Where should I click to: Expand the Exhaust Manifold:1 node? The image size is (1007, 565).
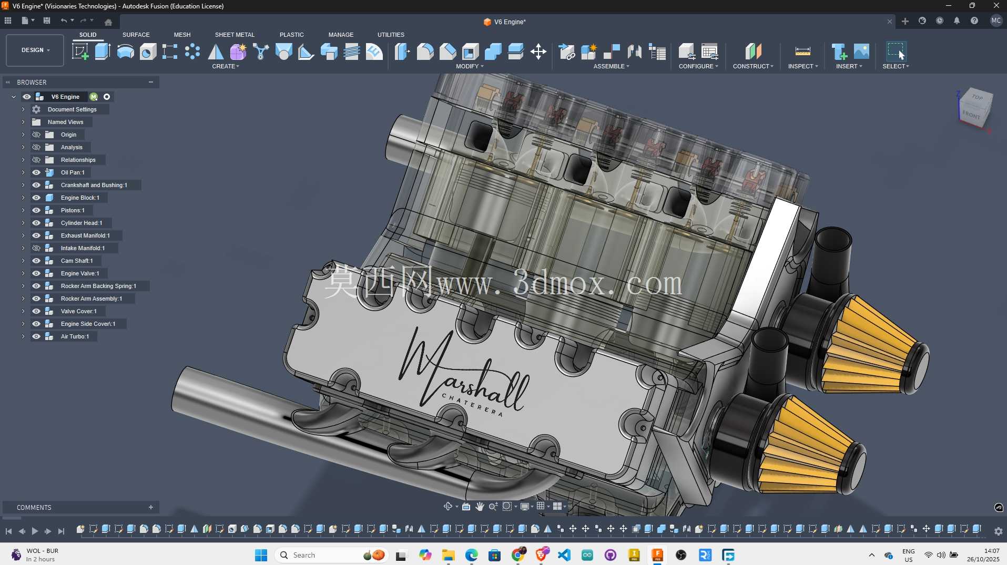[x=23, y=235]
